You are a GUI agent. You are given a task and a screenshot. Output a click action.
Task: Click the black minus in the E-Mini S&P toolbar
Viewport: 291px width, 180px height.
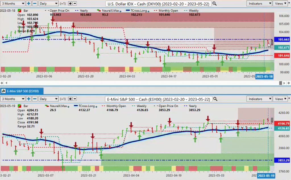tap(75, 99)
